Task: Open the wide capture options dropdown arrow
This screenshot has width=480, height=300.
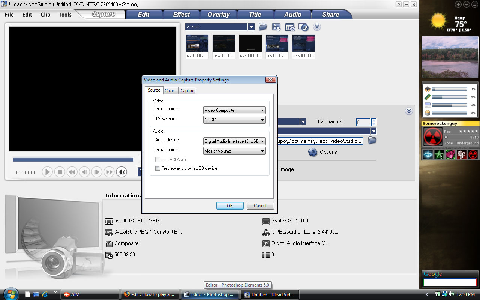Action: (373, 131)
